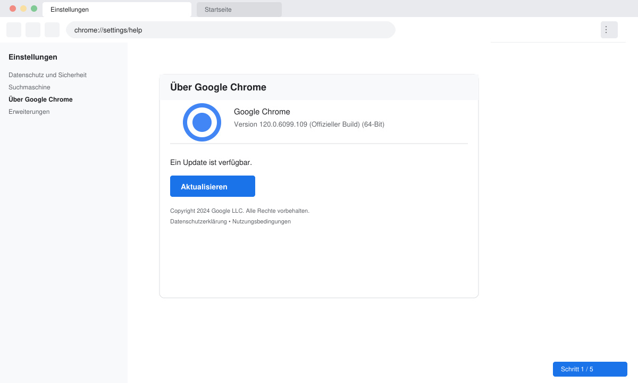
Task: Click the Version 120.0.6099.109 text
Action: coord(309,124)
